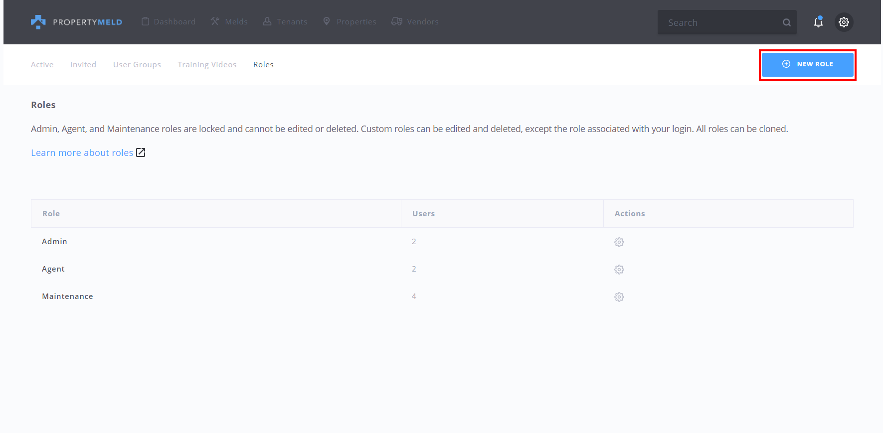Click the New Role button
Viewport: 883px width, 433px height.
[807, 64]
